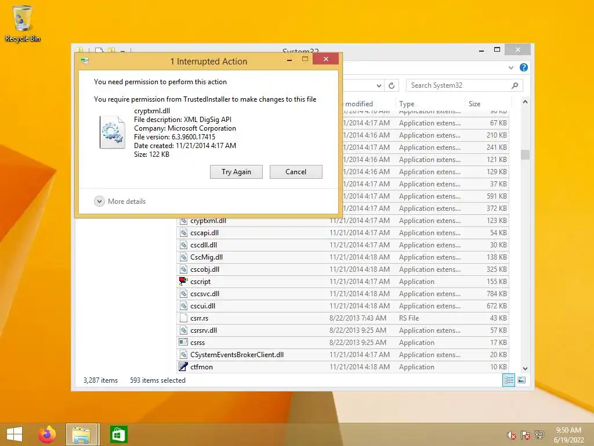Cancel the interrupted action
Viewport: 594px width, 446px height.
pyautogui.click(x=296, y=172)
